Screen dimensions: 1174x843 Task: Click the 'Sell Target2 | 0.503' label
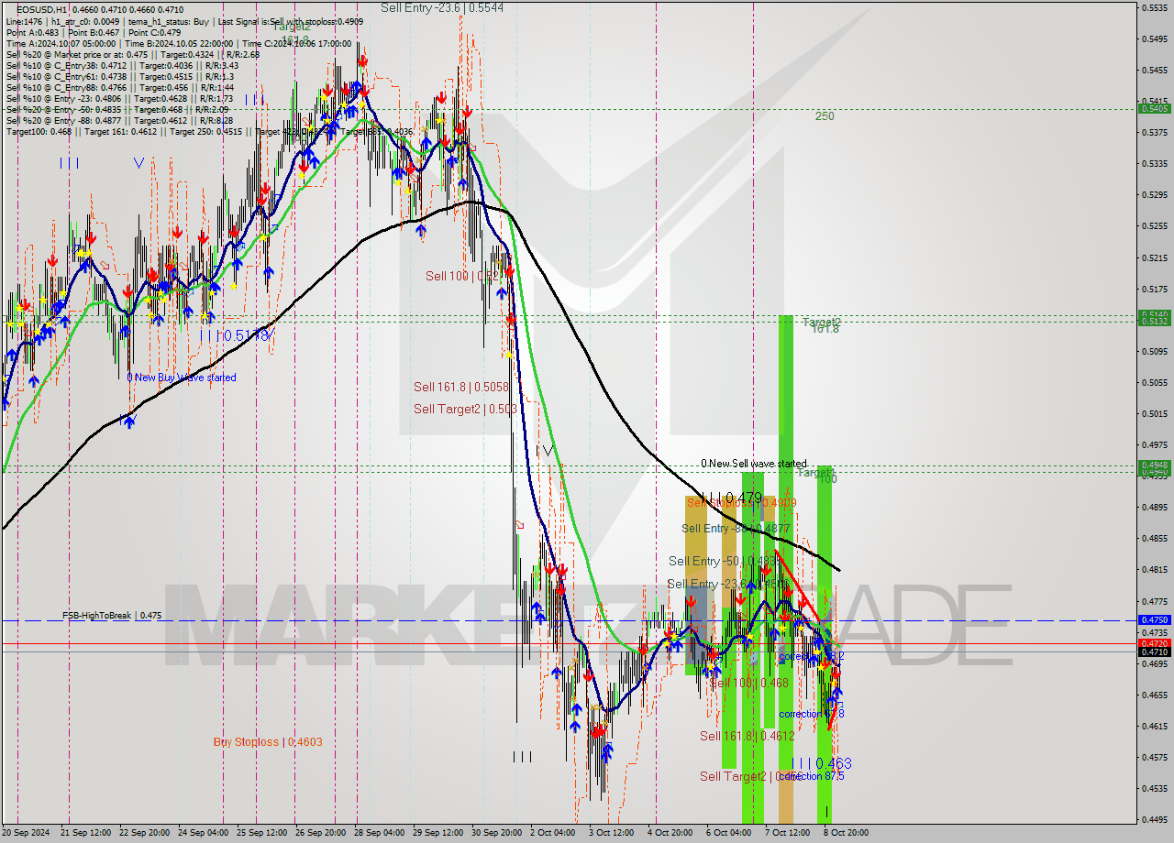[x=465, y=409]
